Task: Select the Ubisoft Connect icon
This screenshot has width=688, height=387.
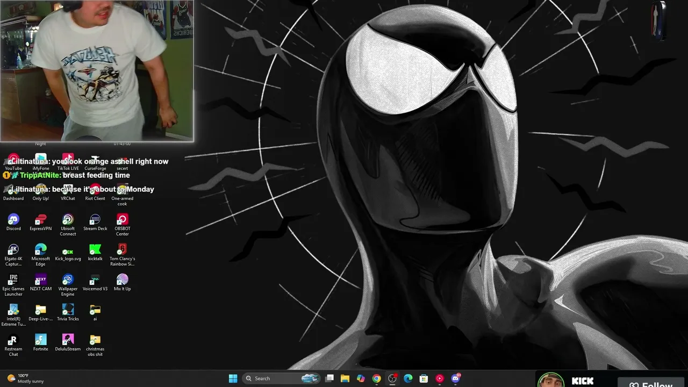Action: click(x=68, y=225)
